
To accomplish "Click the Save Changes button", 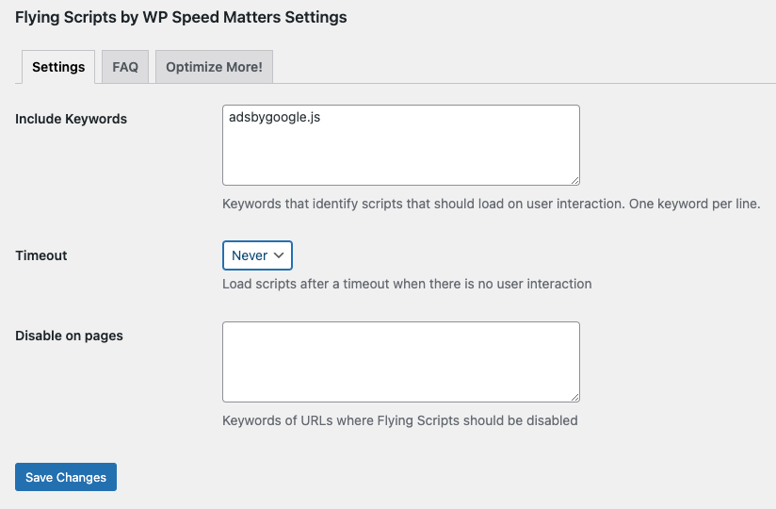I will 66,477.
